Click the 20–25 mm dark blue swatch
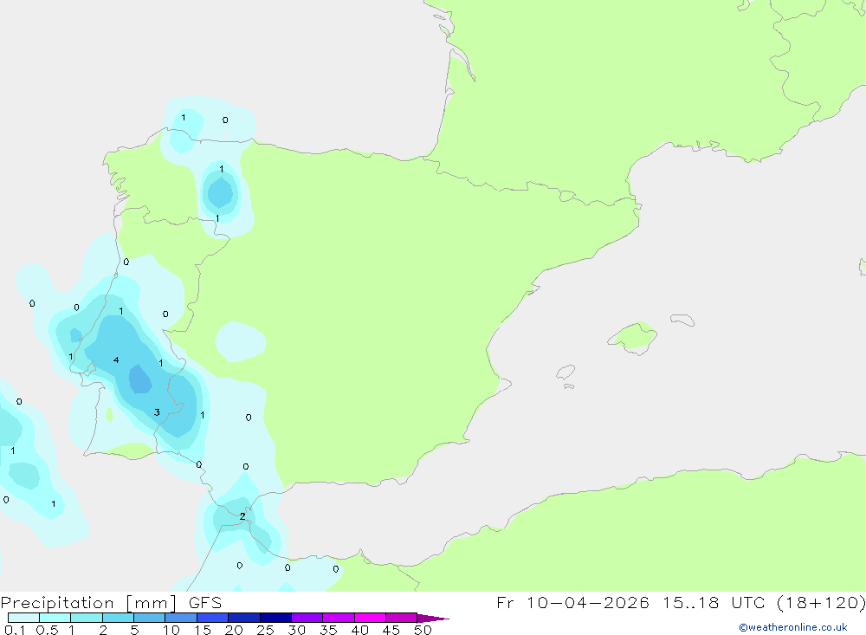Screen dimensions: 866x635 (244, 618)
